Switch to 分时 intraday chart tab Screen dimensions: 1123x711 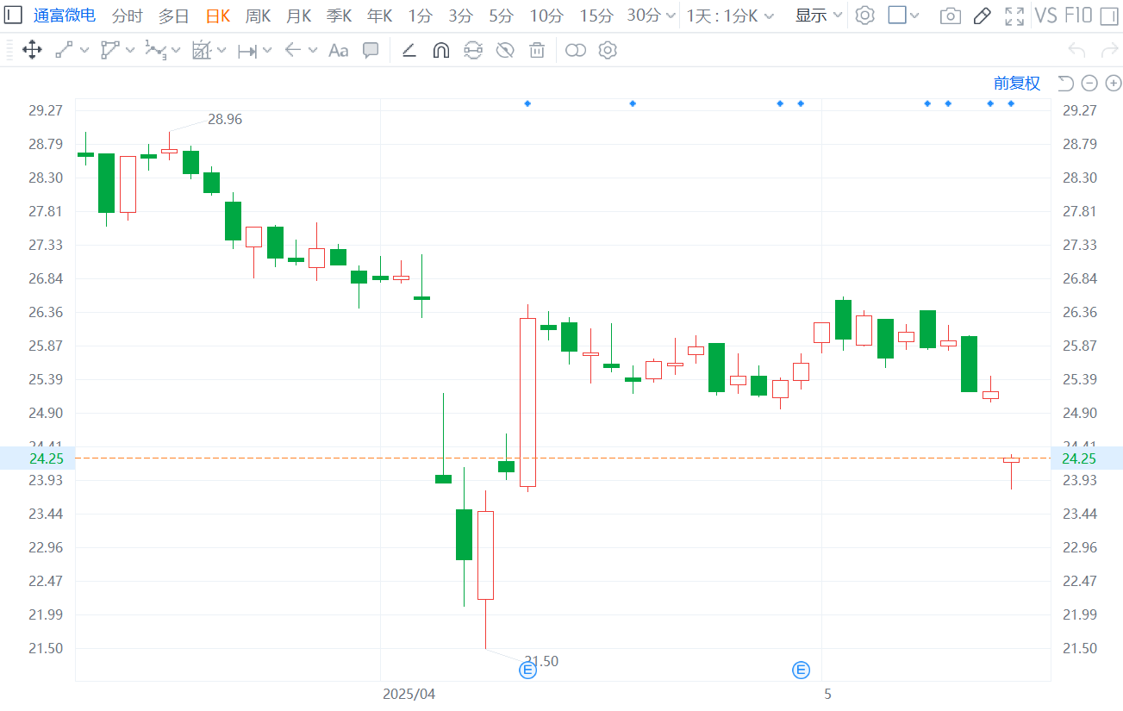coord(128,16)
